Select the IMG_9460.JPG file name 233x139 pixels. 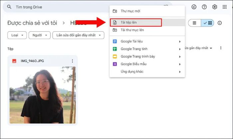[32, 61]
